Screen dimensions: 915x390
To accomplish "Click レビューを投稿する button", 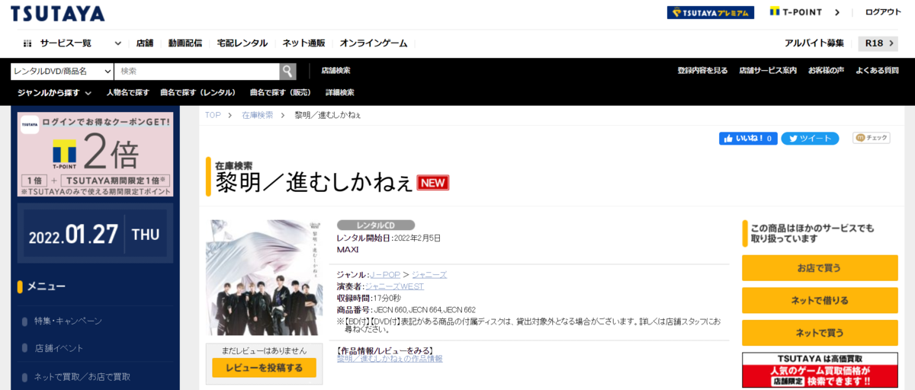I will (x=264, y=368).
